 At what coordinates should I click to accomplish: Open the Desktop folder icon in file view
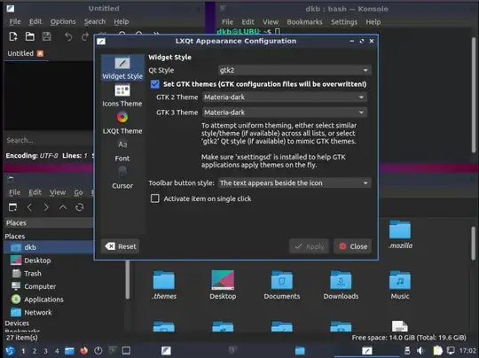click(223, 285)
